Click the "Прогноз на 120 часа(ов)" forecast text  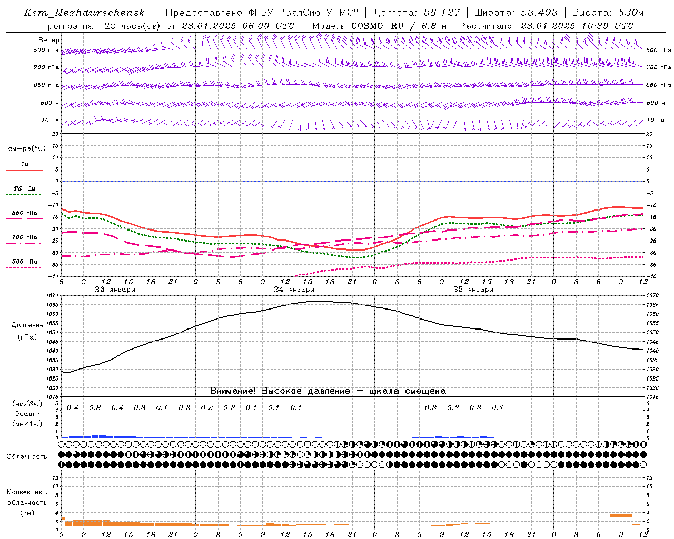[x=101, y=26]
